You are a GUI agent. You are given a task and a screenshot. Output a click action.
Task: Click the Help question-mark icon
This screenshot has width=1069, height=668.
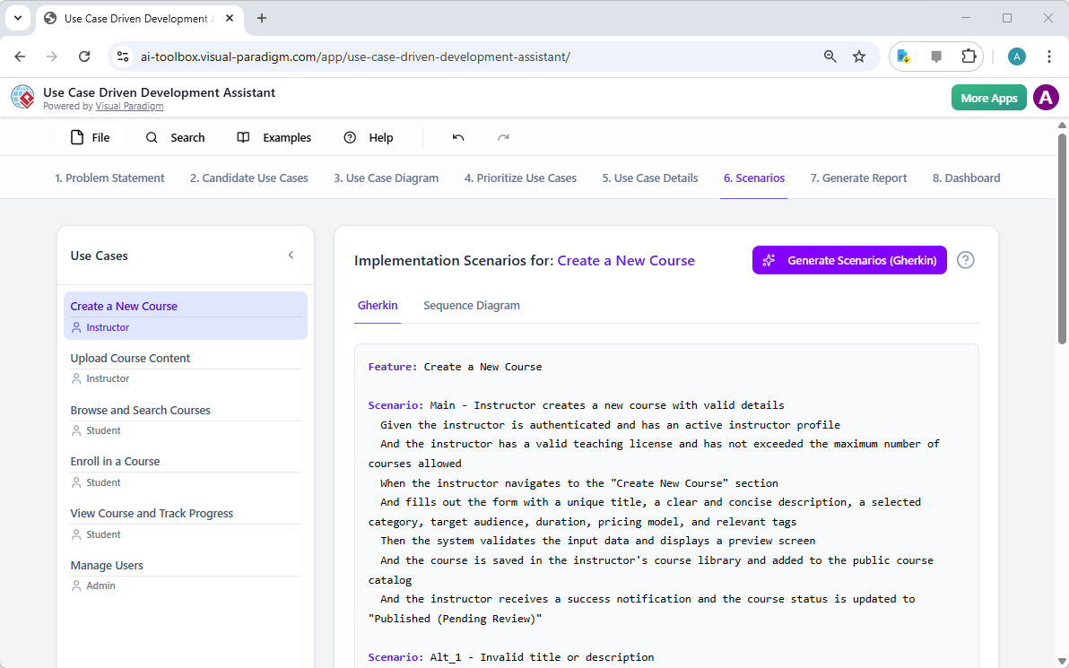(350, 137)
